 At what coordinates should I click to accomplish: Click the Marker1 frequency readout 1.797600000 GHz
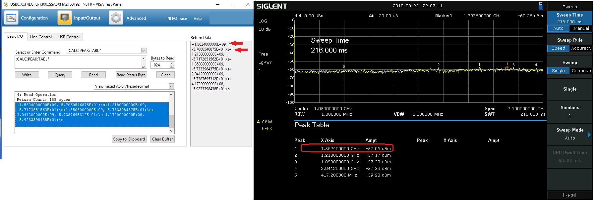(x=482, y=16)
